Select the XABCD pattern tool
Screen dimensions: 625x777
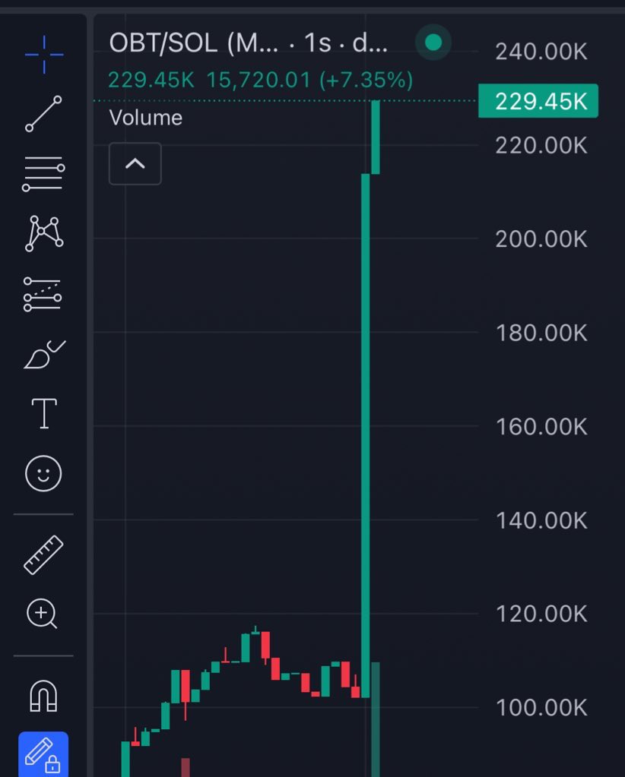point(43,234)
